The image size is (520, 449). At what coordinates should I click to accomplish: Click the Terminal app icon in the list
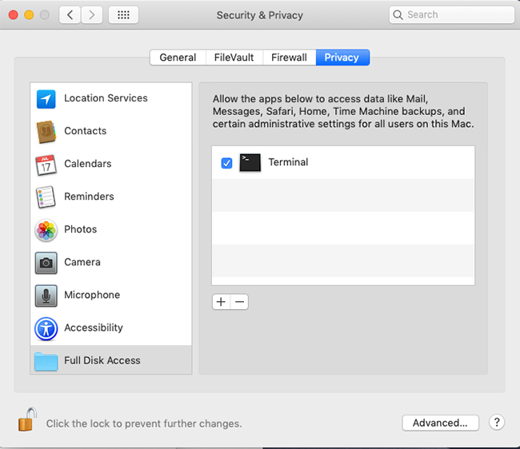(x=250, y=162)
